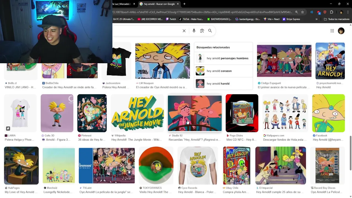Select related search hey arnold harold
Screen dimensions: 352x198
point(223,84)
